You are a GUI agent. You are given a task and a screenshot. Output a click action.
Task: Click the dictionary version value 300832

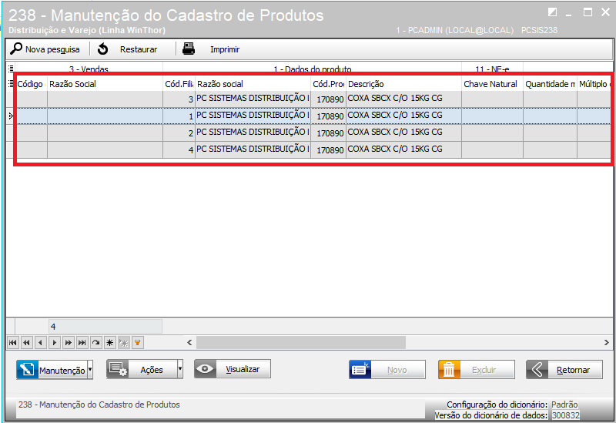coord(565,415)
